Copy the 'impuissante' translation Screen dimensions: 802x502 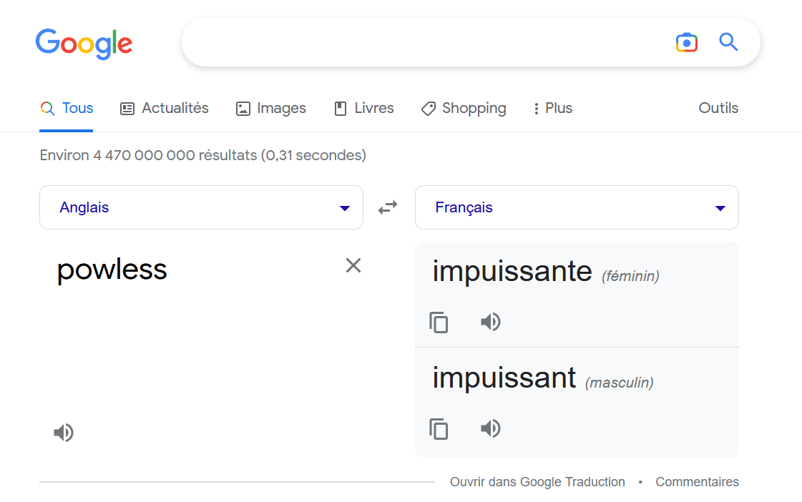(x=439, y=323)
